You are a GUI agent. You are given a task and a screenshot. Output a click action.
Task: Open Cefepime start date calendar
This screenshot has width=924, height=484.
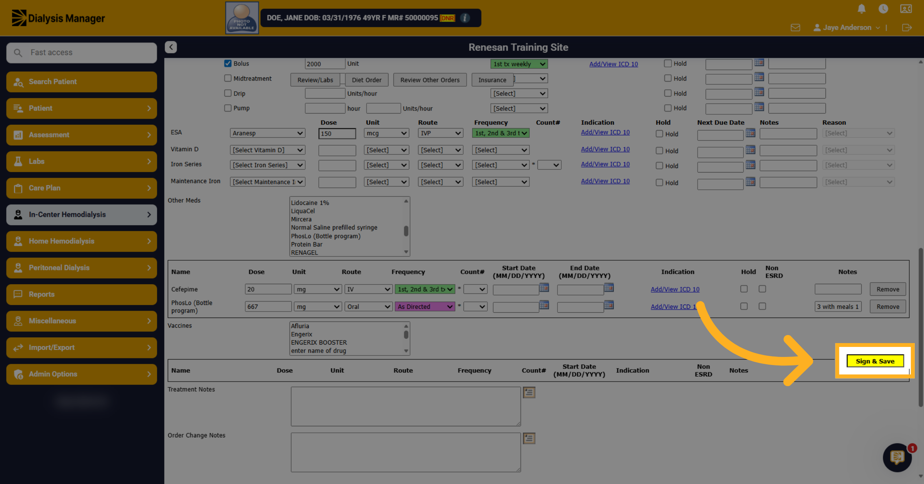tap(544, 288)
